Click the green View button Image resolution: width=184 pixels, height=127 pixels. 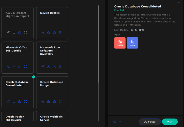tap(170, 122)
